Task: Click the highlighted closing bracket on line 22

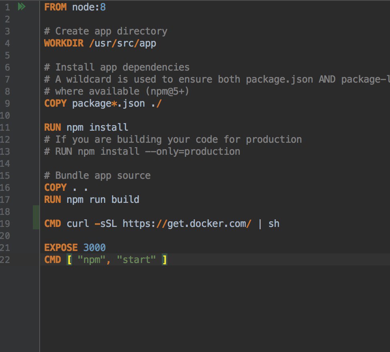Action: click(x=165, y=260)
